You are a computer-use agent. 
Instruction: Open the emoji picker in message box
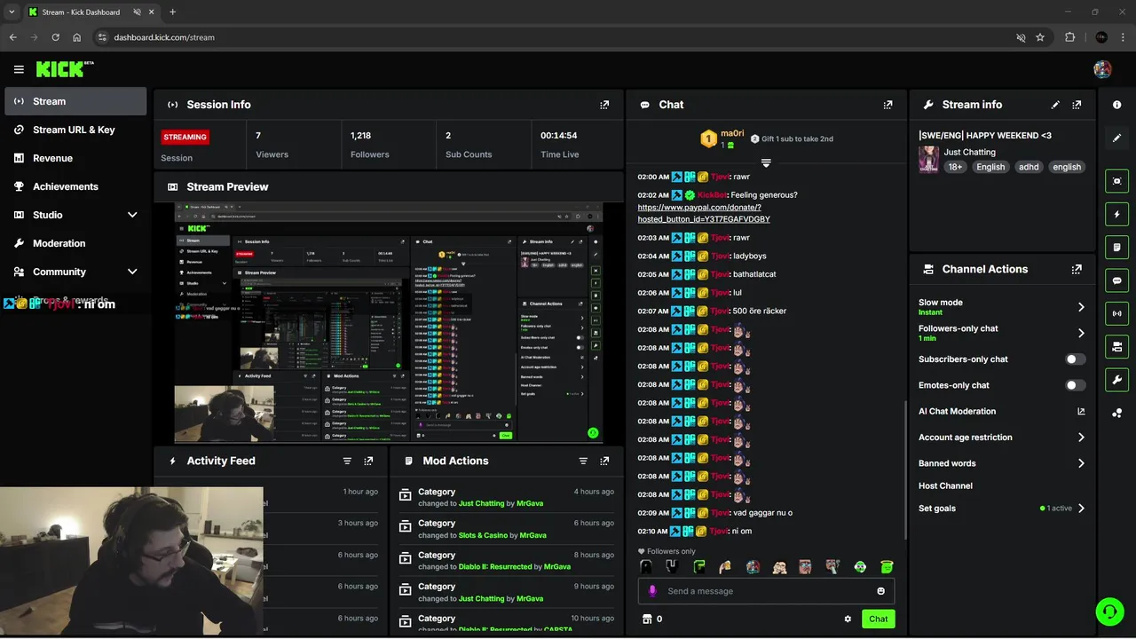(x=880, y=591)
